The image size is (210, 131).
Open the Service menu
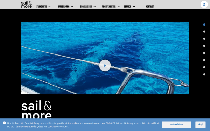pyautogui.click(x=127, y=6)
